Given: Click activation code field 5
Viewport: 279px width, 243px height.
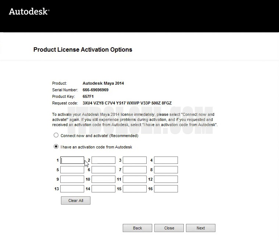Looking at the screenshot, I should tap(72, 170).
